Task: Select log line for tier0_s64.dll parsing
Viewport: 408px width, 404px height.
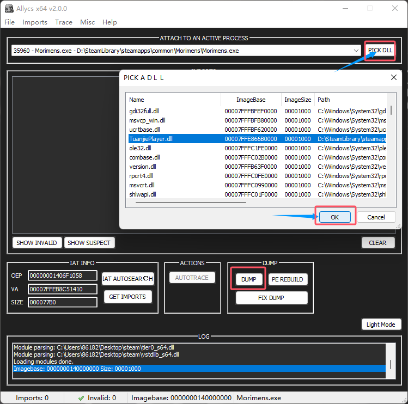Action: point(199,347)
